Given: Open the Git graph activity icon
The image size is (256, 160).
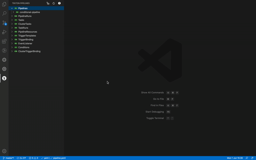Looking at the screenshot, I should (x=4, y=51).
